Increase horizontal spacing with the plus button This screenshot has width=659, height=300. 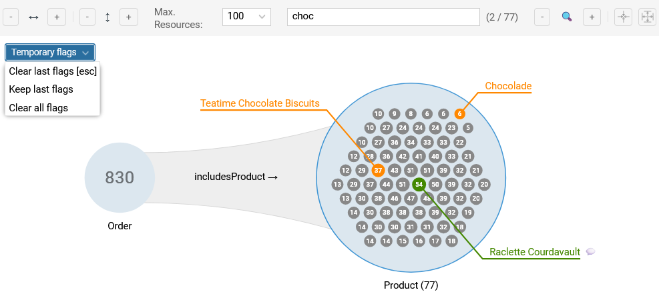click(57, 17)
